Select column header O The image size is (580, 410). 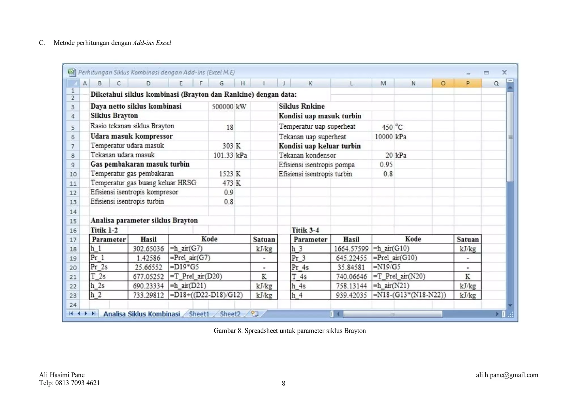443,83
